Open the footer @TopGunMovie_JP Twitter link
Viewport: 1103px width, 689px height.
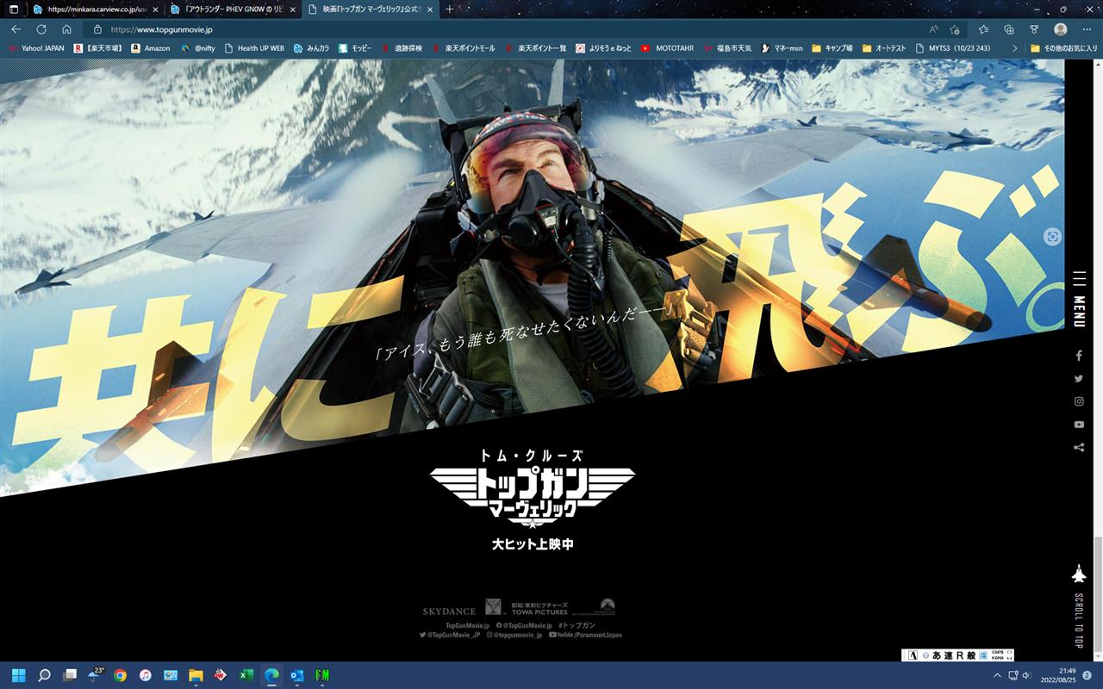(x=450, y=635)
